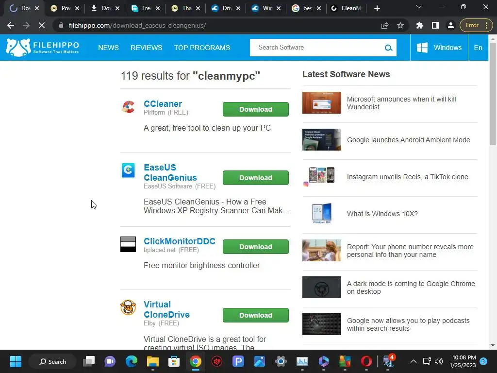Screen dimensions: 497x373
Task: Open the Chrome extensions puzzle icon
Action: [x=420, y=25]
